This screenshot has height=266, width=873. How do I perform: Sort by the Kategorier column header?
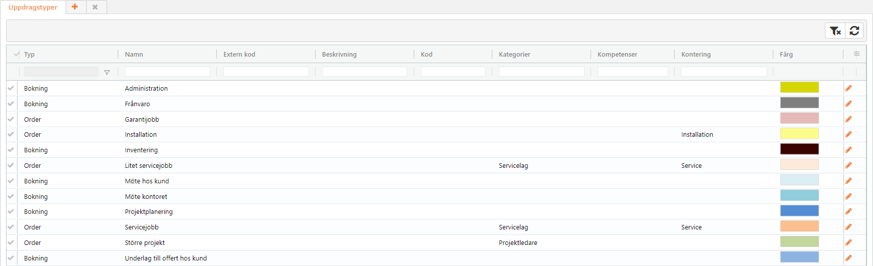coord(514,54)
